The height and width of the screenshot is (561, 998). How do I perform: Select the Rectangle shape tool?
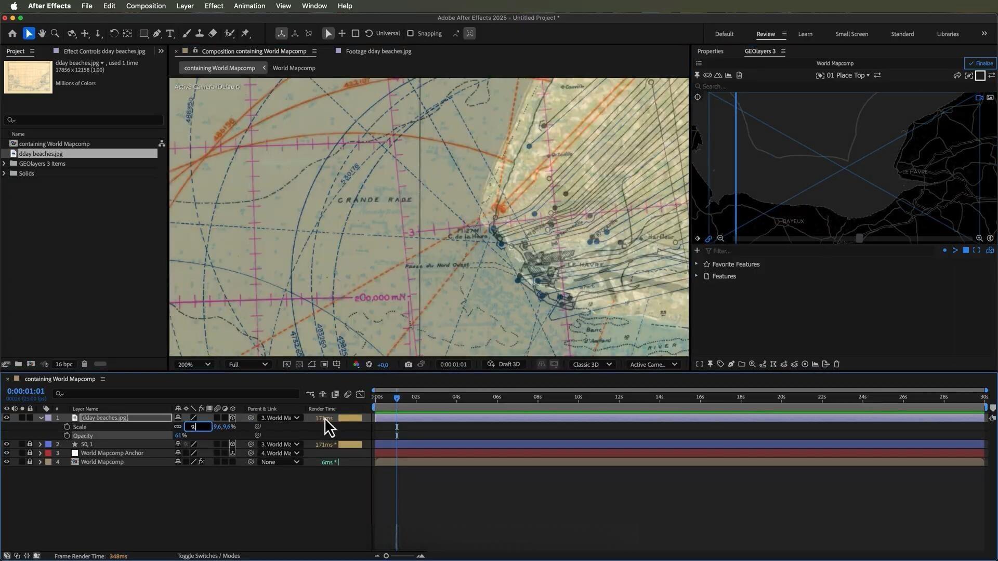click(144, 33)
